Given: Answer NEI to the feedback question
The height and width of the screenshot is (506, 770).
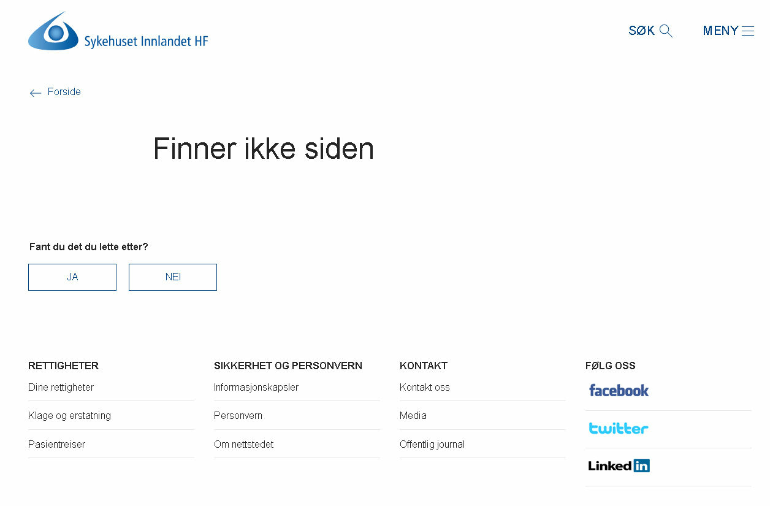Looking at the screenshot, I should (173, 277).
